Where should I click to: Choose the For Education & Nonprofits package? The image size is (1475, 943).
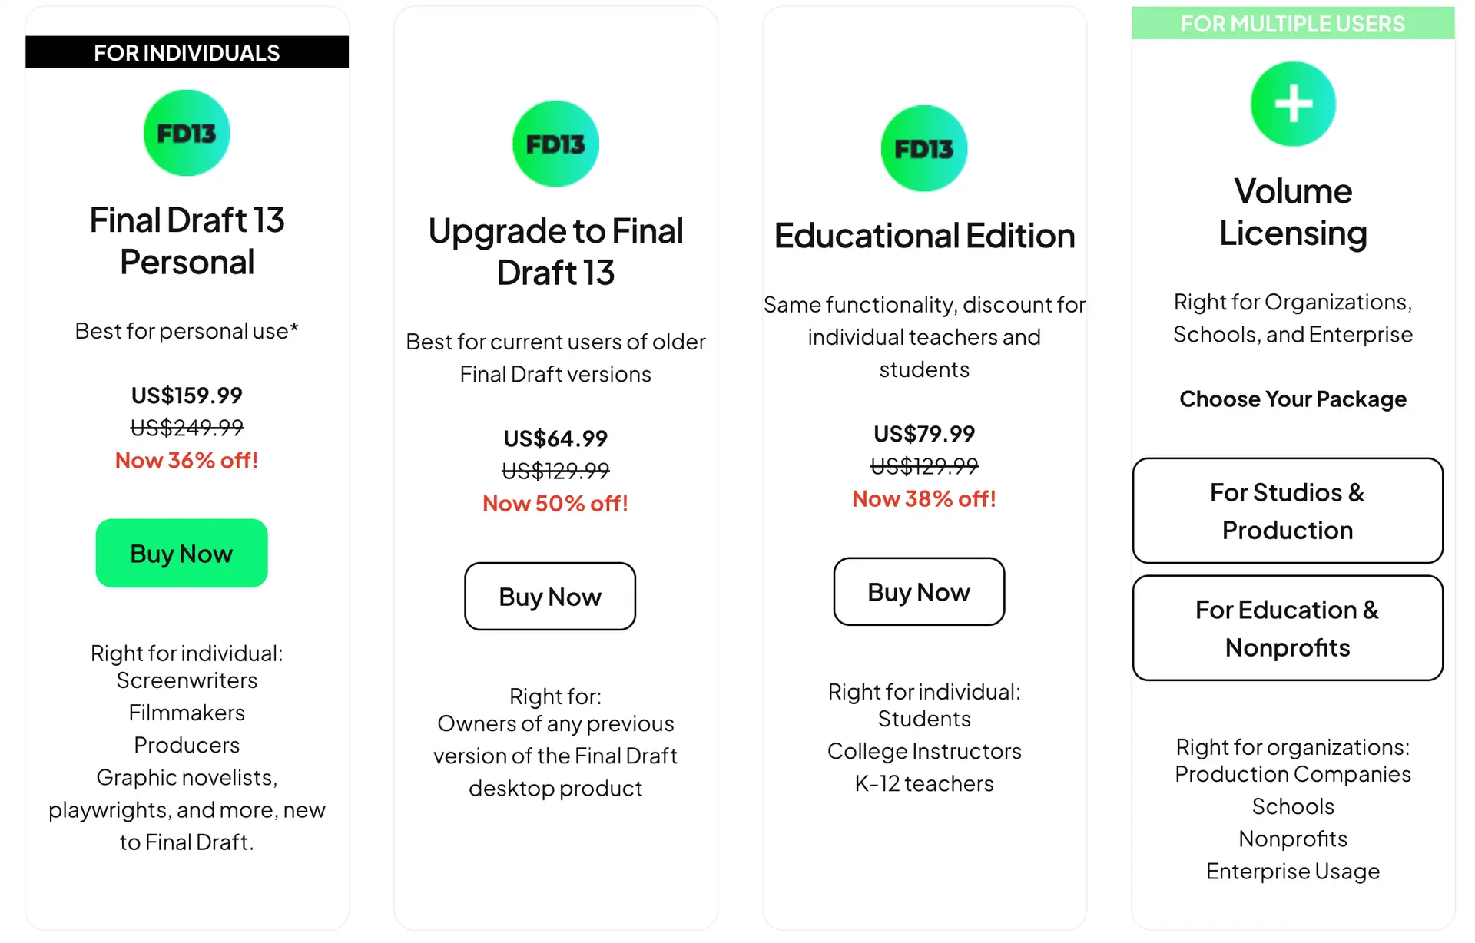coord(1288,628)
